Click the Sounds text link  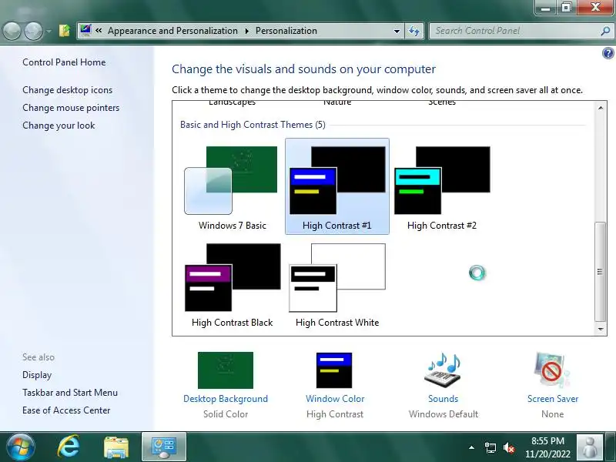pyautogui.click(x=444, y=399)
